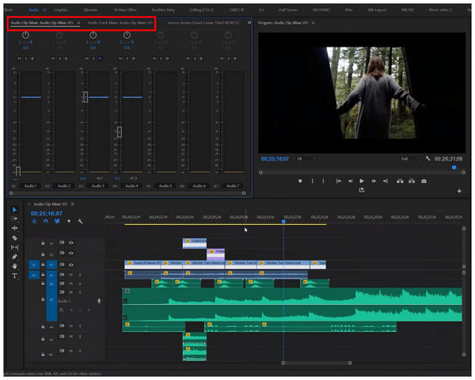The width and height of the screenshot is (475, 380).
Task: Open the Full playback resolution dropdown
Action: coord(409,158)
